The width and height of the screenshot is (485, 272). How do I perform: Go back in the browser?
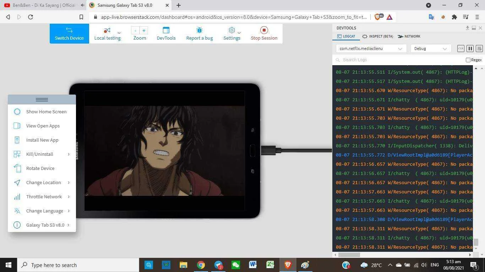point(8,17)
